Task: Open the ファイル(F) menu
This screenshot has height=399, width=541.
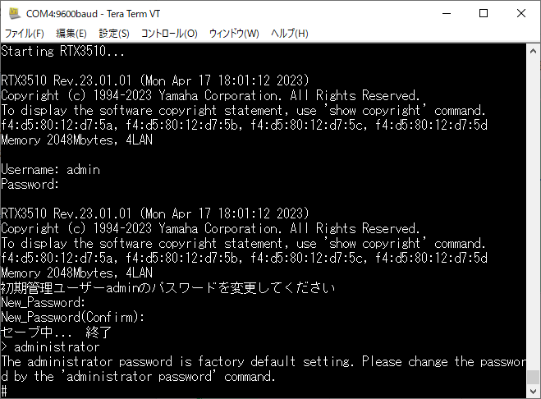Action: click(x=25, y=34)
